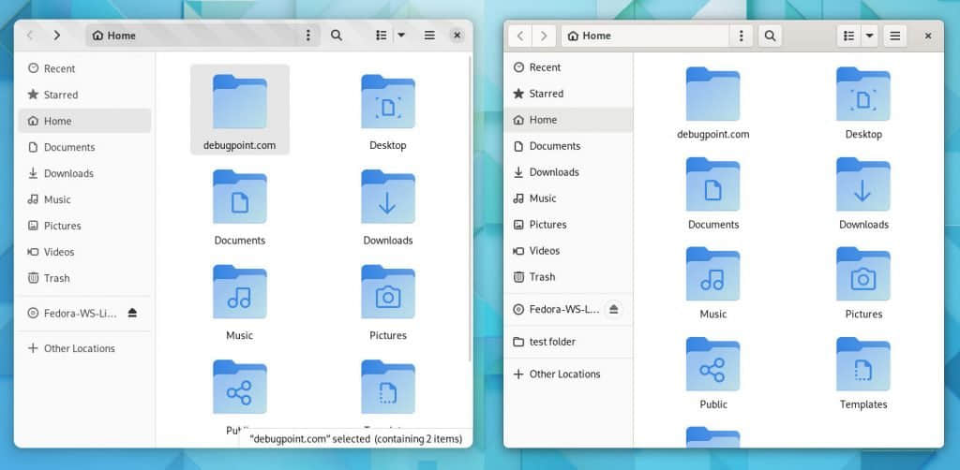Click the vertical scrollbar in left window
960x470 pixels.
pos(470,208)
